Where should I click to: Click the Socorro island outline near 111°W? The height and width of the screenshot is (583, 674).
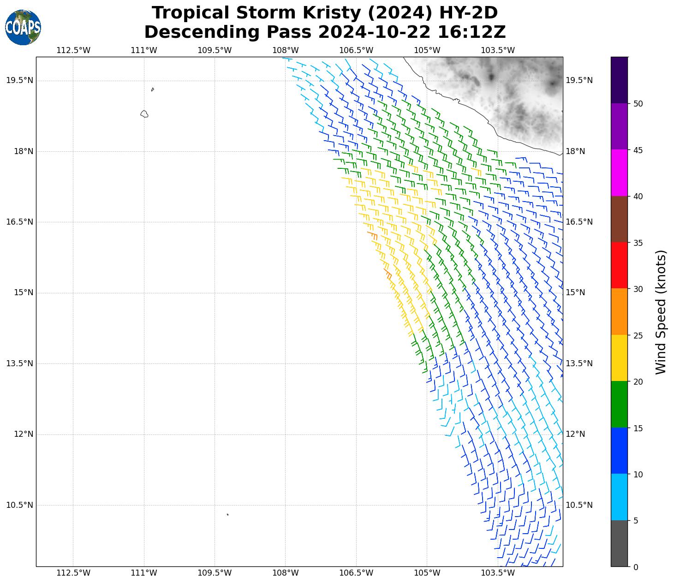tap(144, 114)
